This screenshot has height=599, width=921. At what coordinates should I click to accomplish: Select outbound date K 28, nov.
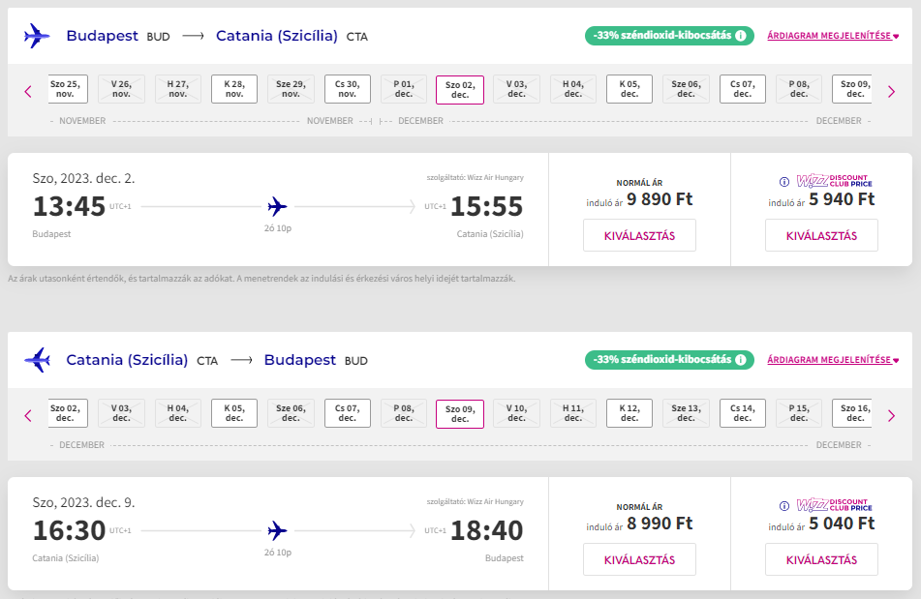coord(234,89)
